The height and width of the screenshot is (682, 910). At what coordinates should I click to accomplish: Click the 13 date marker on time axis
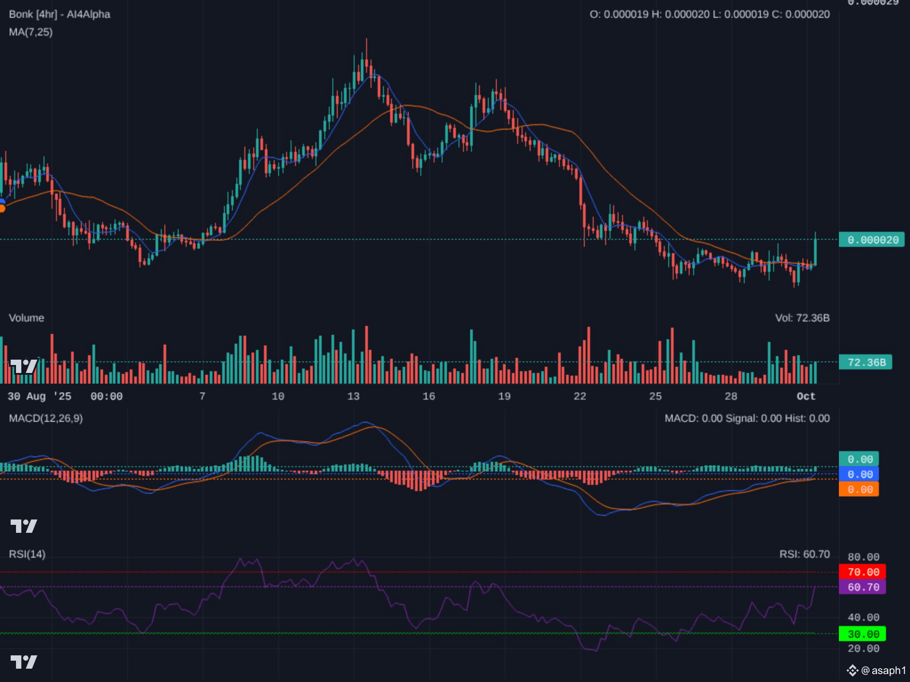tap(353, 396)
